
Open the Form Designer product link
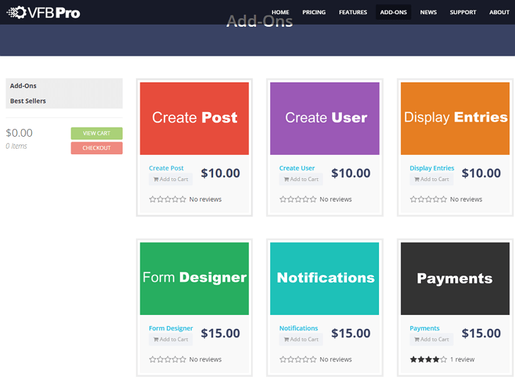[x=171, y=328]
